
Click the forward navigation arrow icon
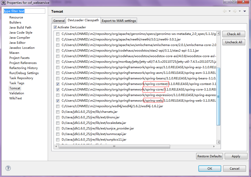(x=235, y=11)
